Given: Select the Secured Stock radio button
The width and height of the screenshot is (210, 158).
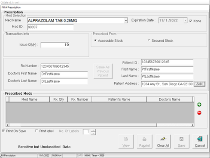Looking at the screenshot, I should click(x=149, y=40).
